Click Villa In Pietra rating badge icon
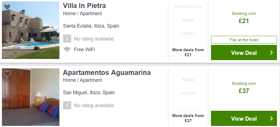280x127 pixels. [67, 39]
